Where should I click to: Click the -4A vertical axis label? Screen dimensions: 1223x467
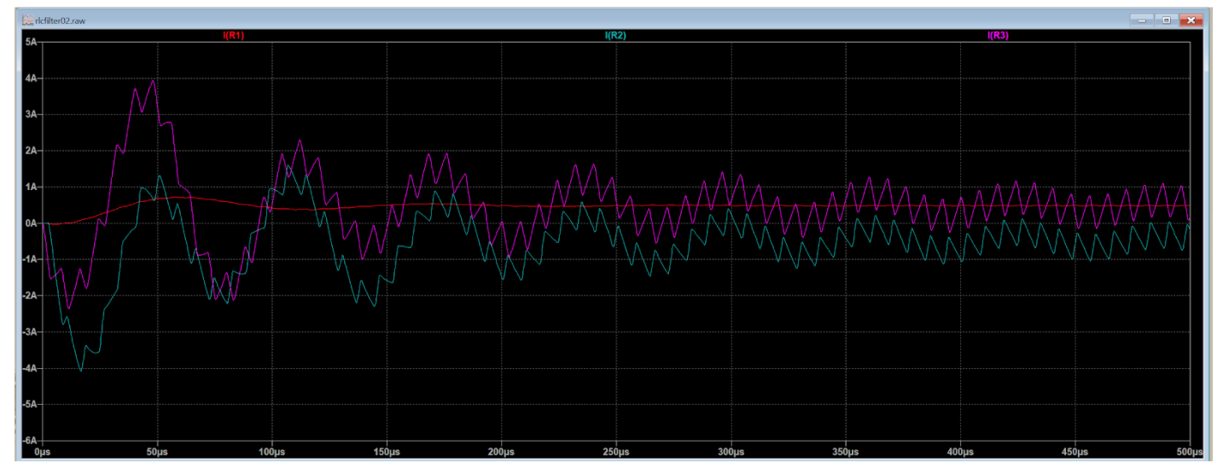point(29,369)
